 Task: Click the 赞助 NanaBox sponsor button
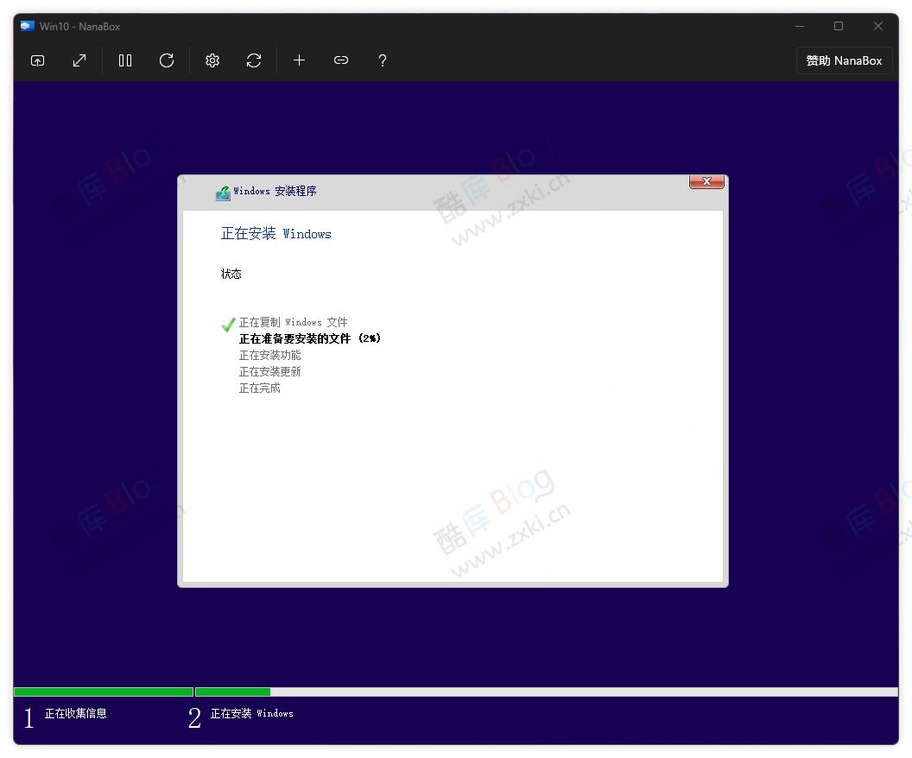[844, 60]
